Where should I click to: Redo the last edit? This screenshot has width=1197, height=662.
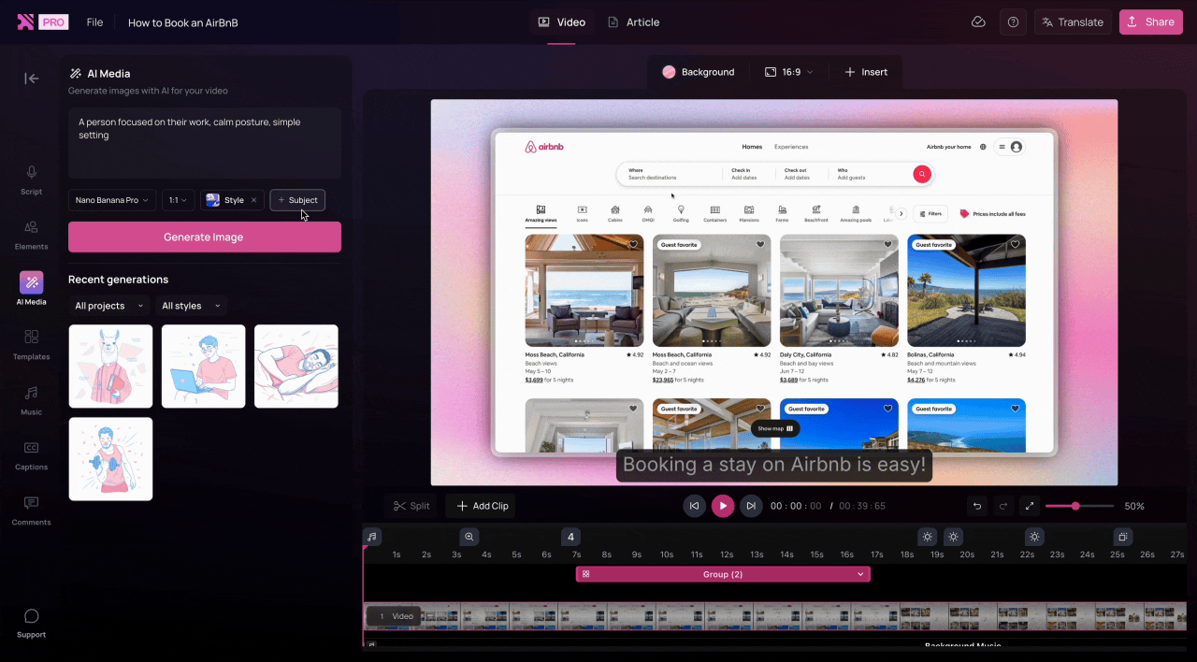click(x=1003, y=506)
